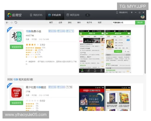The image size is (151, 121).
Task: Open the title bar dropdown menu arrow
Action: tap(132, 12)
